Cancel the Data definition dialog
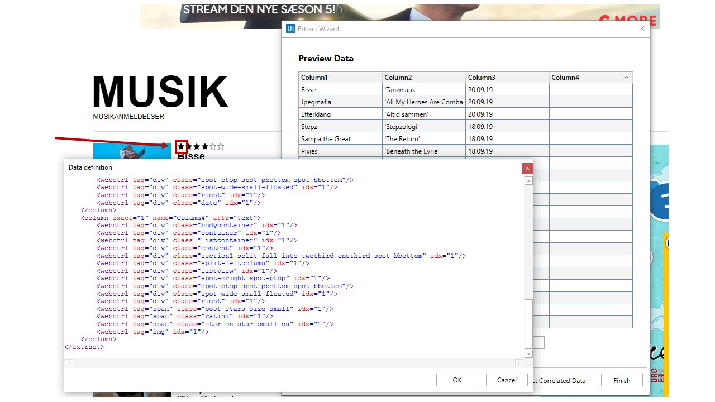 pos(507,380)
